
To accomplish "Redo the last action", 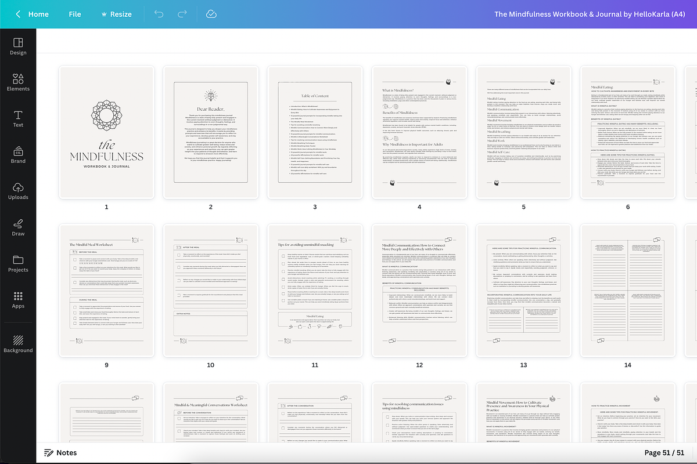I will (182, 14).
